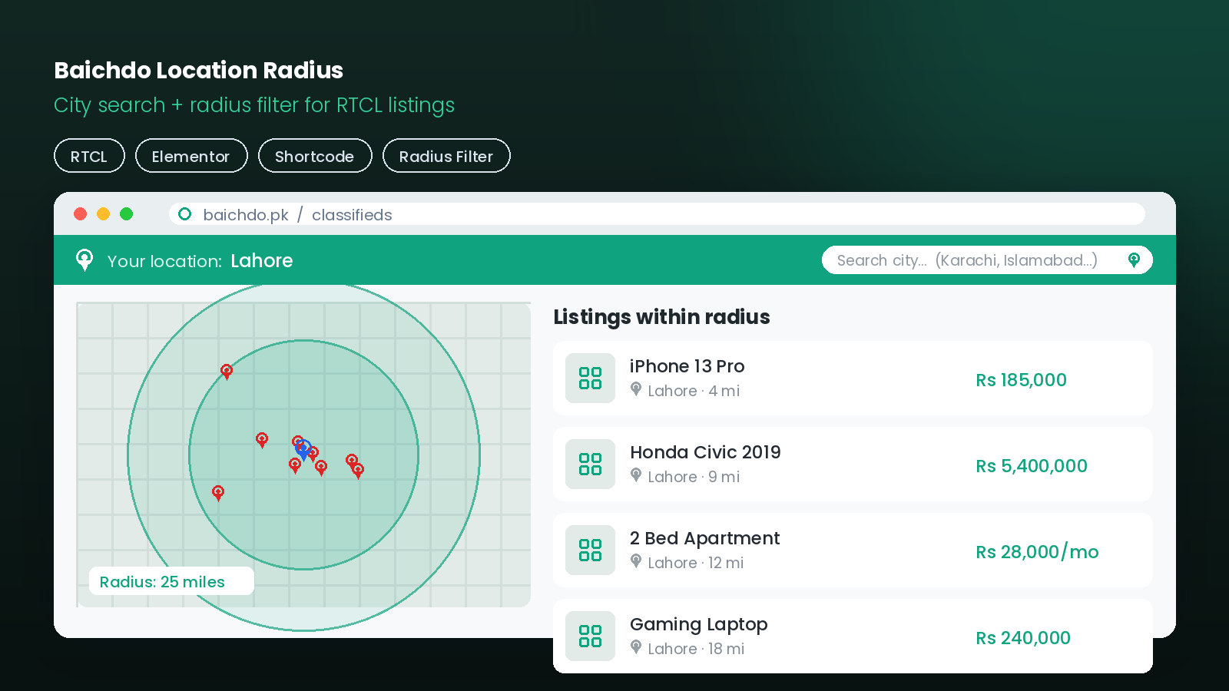
Task: Click the pin icon next to Lahore · 4 mi
Action: point(636,389)
